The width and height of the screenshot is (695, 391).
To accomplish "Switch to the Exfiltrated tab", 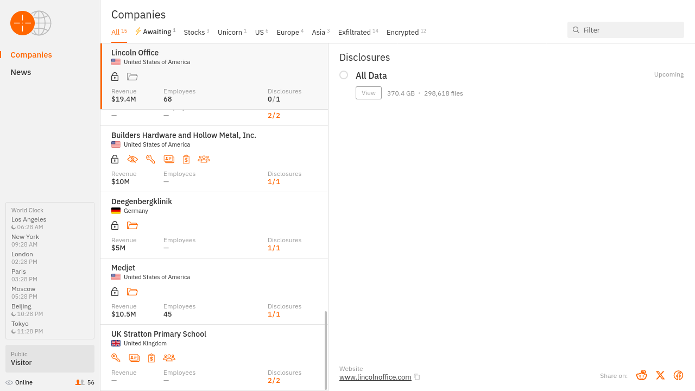I will tap(358, 32).
